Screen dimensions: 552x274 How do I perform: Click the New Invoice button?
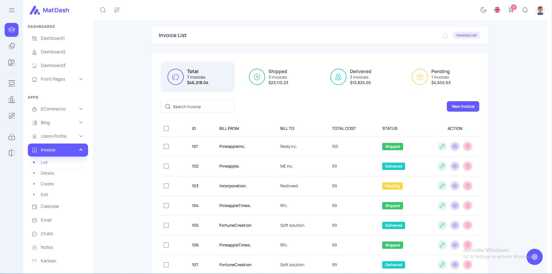[463, 106]
